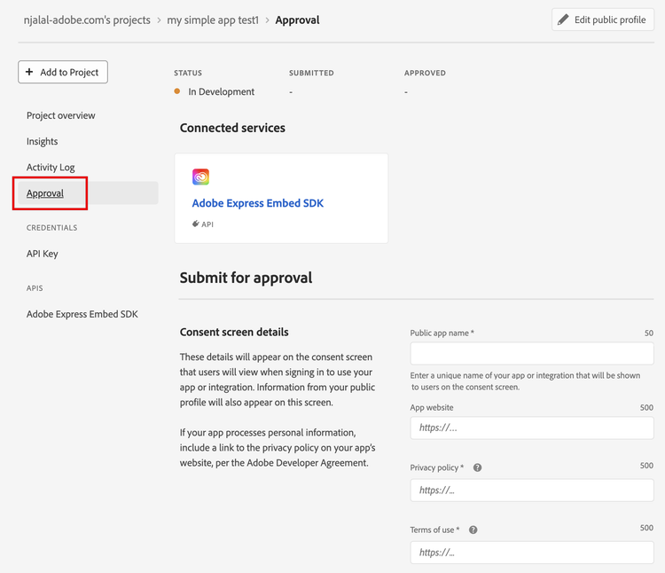Click the Approval breadcrumb text
Image resolution: width=665 pixels, height=573 pixels.
[x=297, y=20]
